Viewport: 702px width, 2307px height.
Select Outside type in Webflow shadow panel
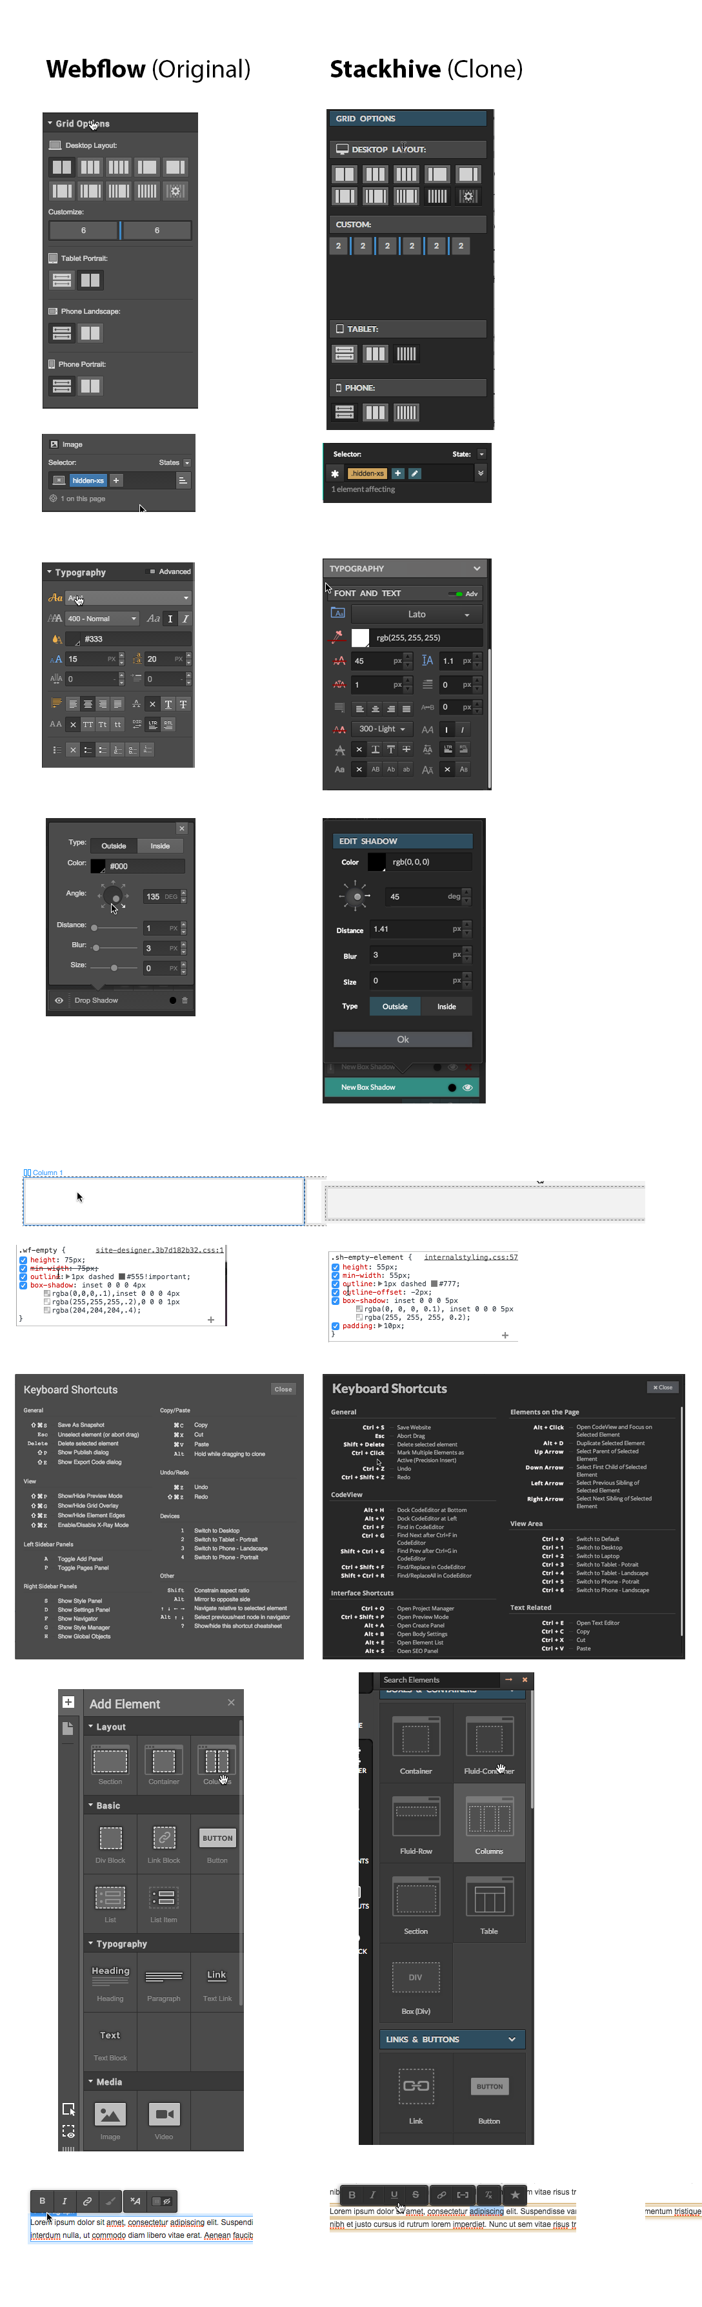tap(114, 845)
